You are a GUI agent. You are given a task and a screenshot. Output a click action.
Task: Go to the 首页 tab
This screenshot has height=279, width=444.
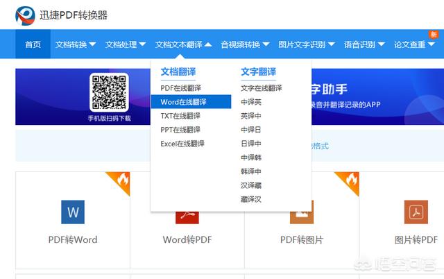tap(33, 44)
